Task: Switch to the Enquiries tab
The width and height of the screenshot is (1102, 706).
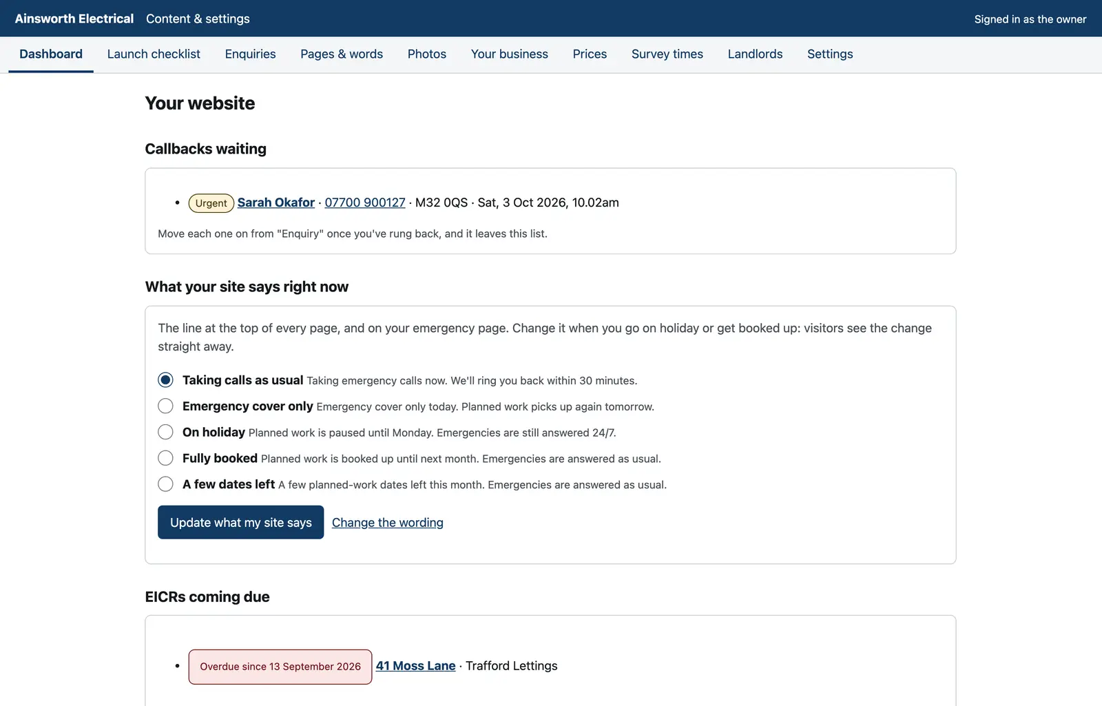Action: tap(250, 54)
